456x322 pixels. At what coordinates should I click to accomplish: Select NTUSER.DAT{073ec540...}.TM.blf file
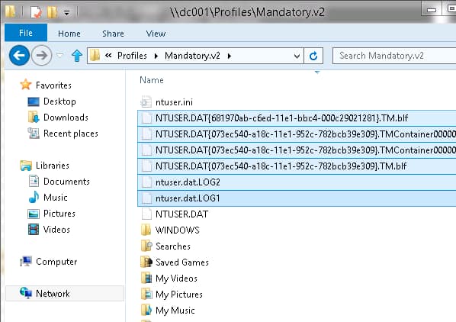tap(297, 166)
